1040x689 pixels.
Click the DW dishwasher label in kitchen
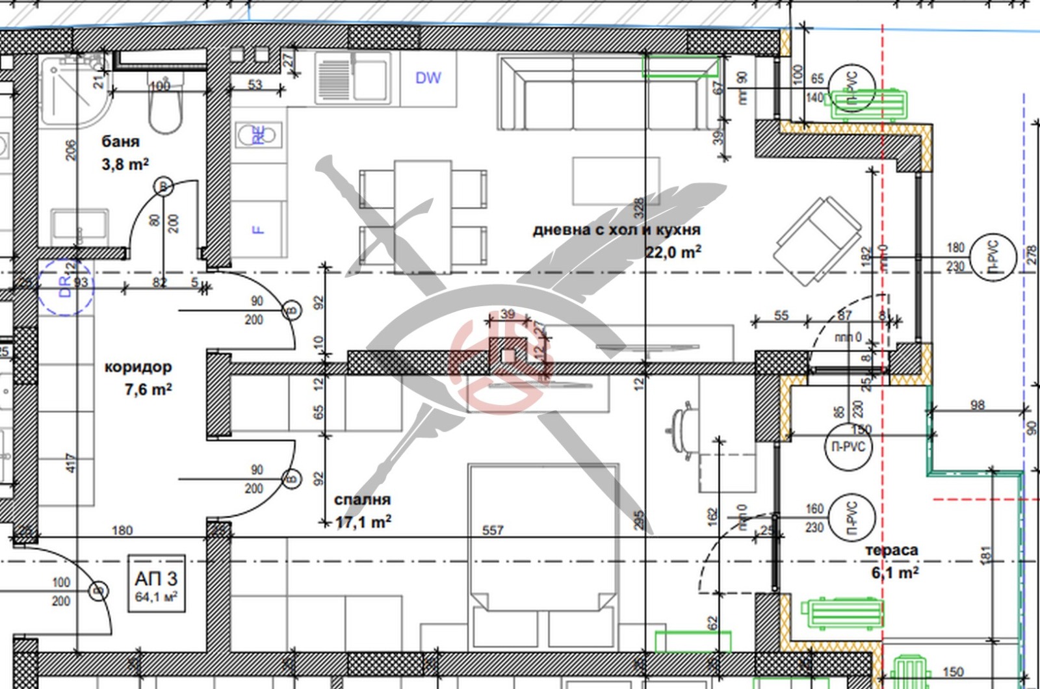coord(428,78)
